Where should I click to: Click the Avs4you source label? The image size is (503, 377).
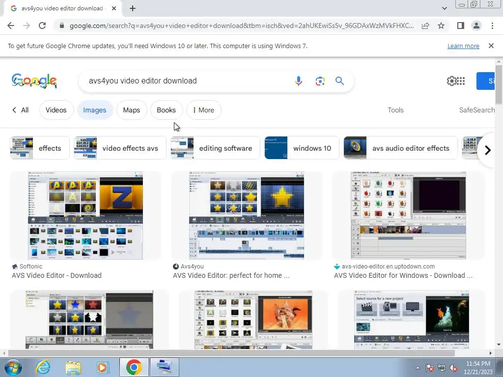[192, 267]
